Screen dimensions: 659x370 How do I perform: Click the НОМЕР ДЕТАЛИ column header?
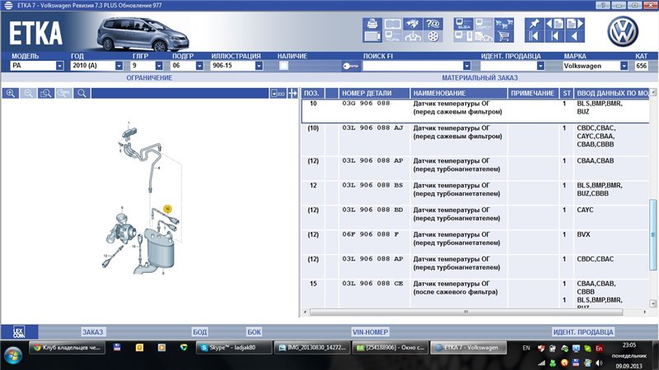(x=374, y=93)
